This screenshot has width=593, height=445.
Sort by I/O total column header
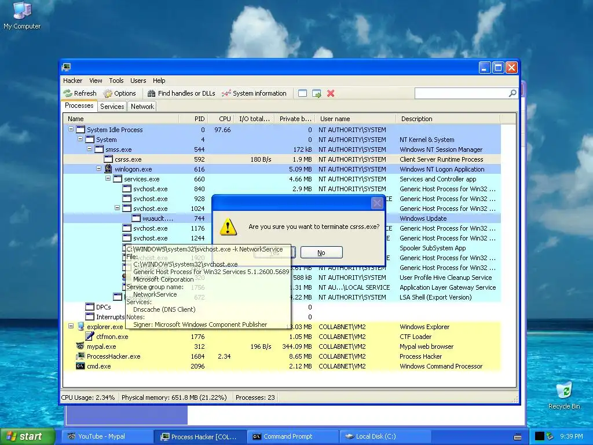[255, 119]
